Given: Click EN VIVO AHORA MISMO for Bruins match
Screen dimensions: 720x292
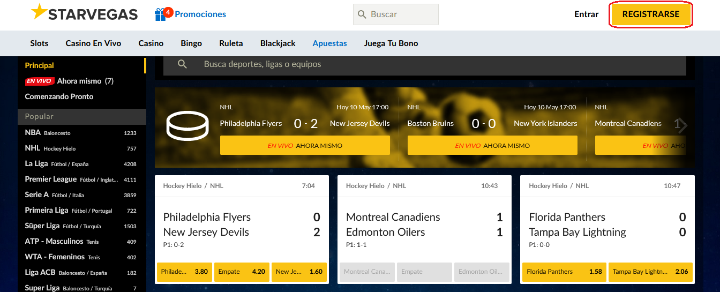Looking at the screenshot, I should pyautogui.click(x=492, y=145).
